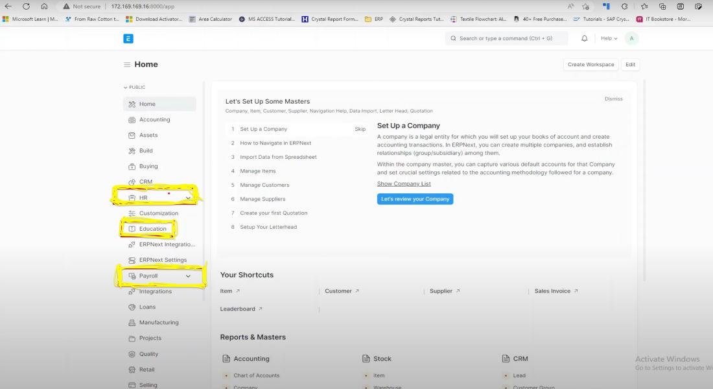Click the Build sidebar icon
713x389 pixels.
132,150
